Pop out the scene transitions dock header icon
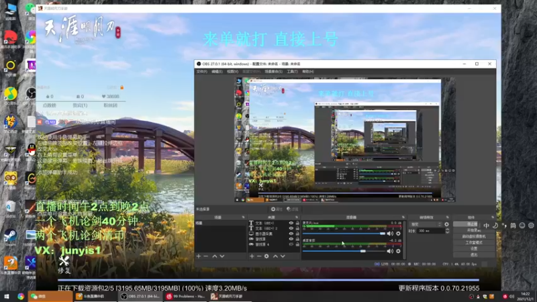 447,217
